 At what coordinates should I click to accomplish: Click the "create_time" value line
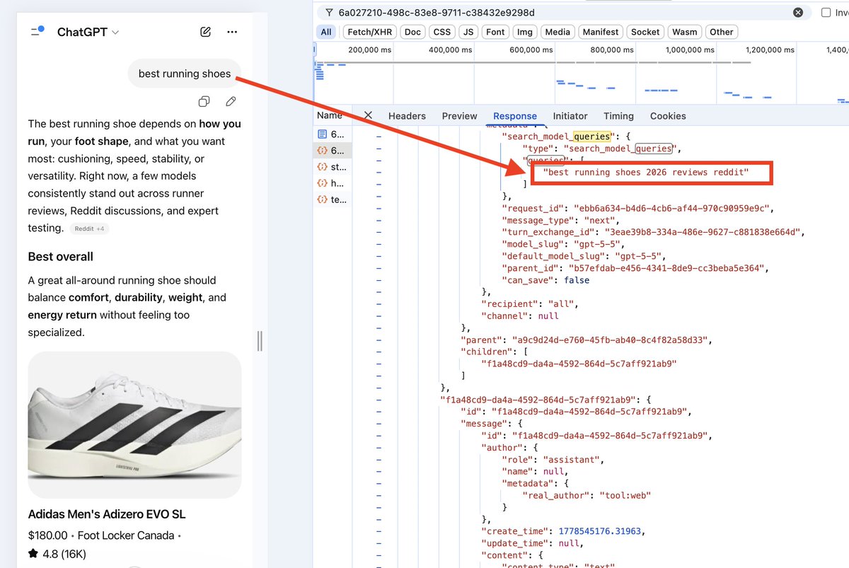pos(564,531)
